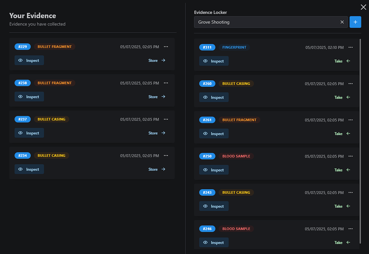Open the options menu for bullet casing #234
This screenshot has width=369, height=254.
pyautogui.click(x=166, y=155)
